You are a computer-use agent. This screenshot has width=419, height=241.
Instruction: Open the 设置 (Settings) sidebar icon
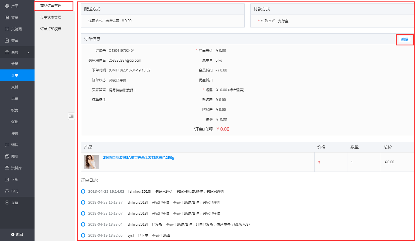[7, 203]
